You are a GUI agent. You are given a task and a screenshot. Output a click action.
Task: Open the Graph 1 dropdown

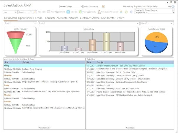[x=20, y=23]
